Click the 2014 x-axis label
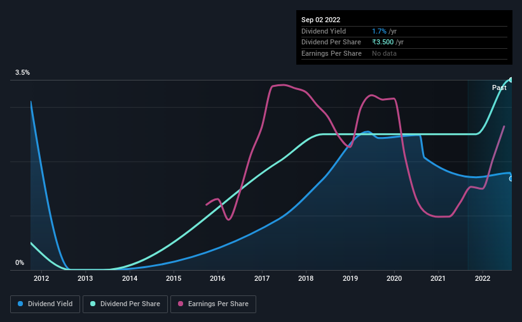The image size is (522, 322). [x=130, y=278]
